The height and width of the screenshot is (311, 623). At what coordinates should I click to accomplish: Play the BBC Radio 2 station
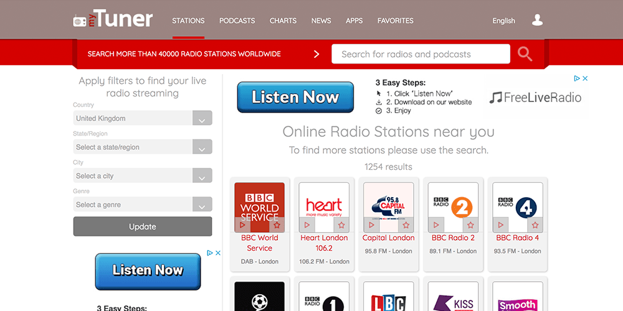tap(436, 225)
